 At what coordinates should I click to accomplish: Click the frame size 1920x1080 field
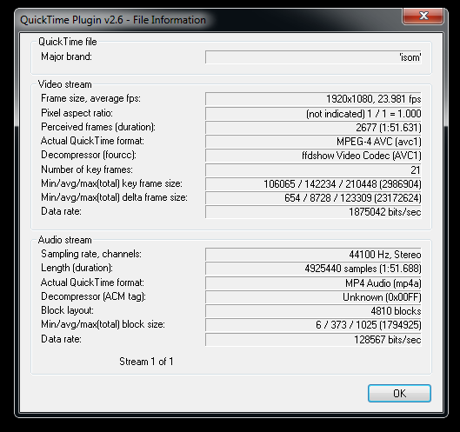click(x=313, y=99)
